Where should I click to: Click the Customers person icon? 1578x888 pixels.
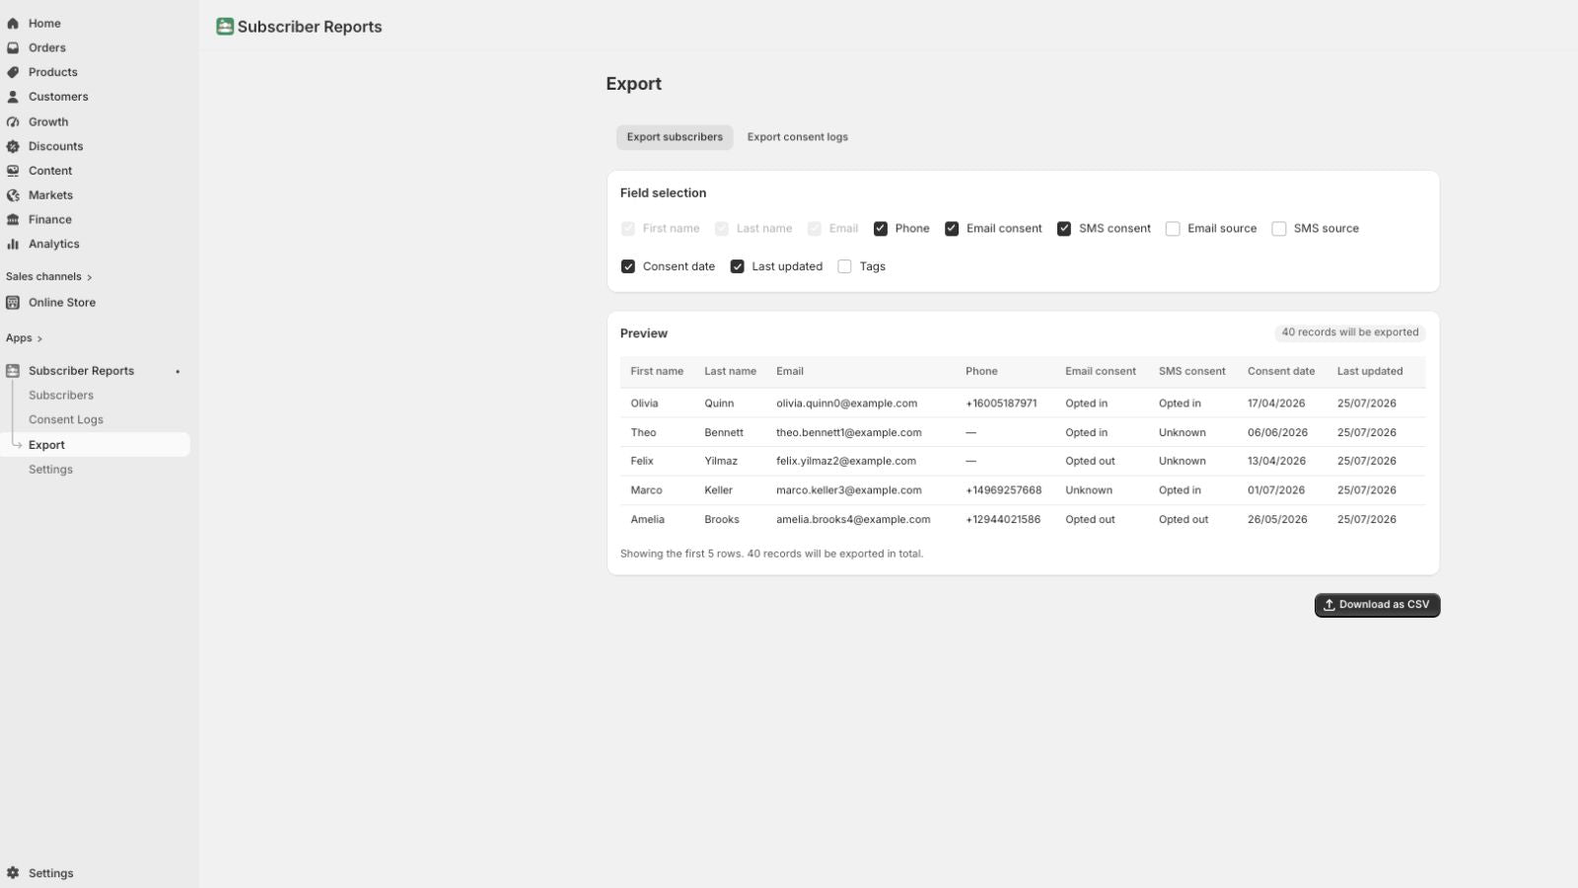point(13,97)
